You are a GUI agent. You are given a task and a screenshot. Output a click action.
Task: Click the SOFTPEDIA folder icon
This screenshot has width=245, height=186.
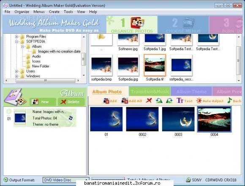coord(22,41)
